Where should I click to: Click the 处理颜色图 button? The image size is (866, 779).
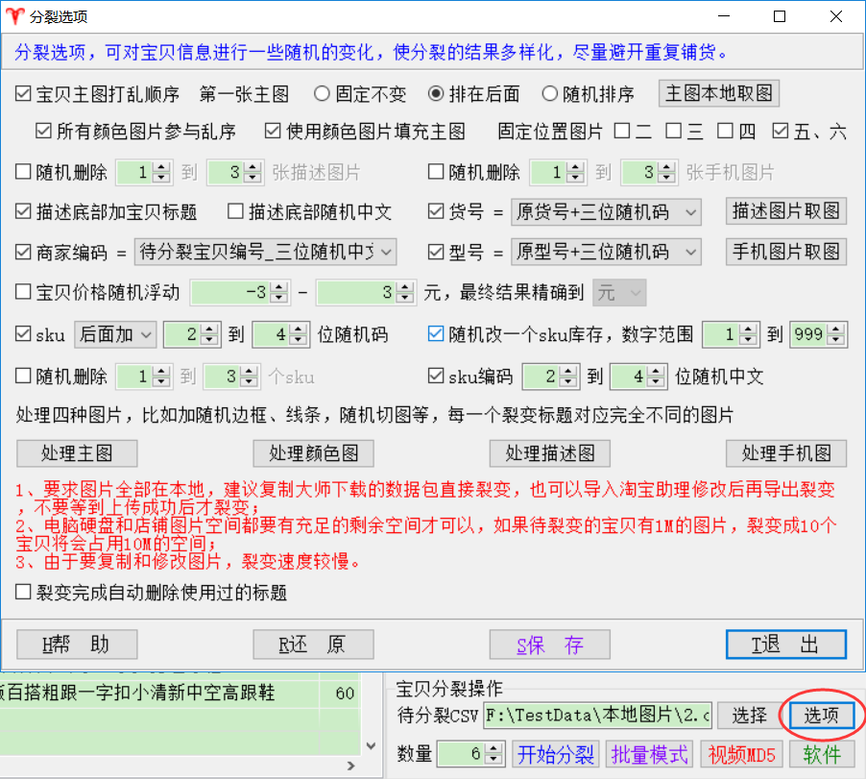(x=313, y=453)
